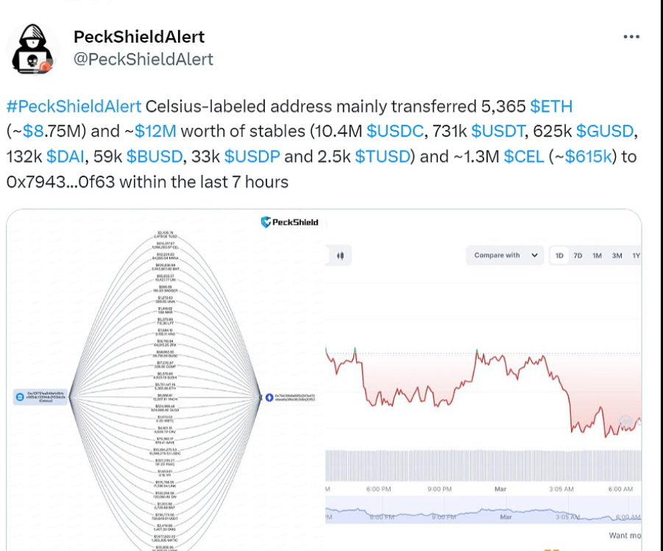Select the 1D time range
The height and width of the screenshot is (551, 663).
coord(559,256)
